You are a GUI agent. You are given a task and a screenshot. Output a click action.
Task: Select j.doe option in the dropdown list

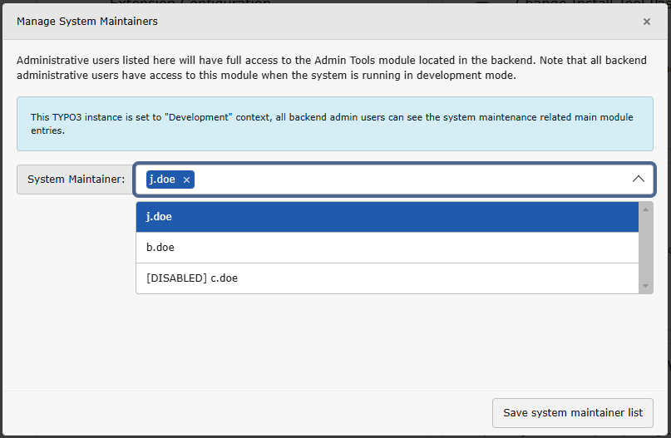point(387,217)
